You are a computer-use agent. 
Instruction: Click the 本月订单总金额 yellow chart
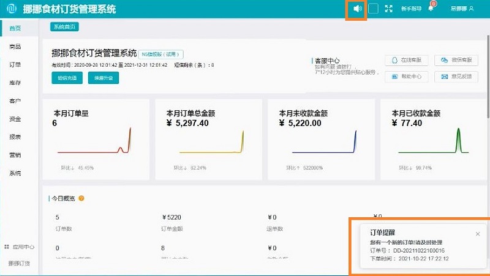[x=211, y=141]
